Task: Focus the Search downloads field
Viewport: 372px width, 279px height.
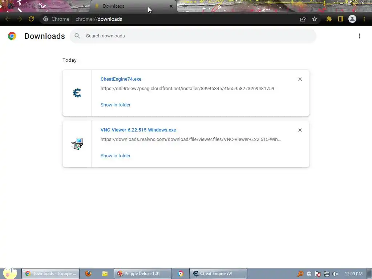Action: (193, 36)
